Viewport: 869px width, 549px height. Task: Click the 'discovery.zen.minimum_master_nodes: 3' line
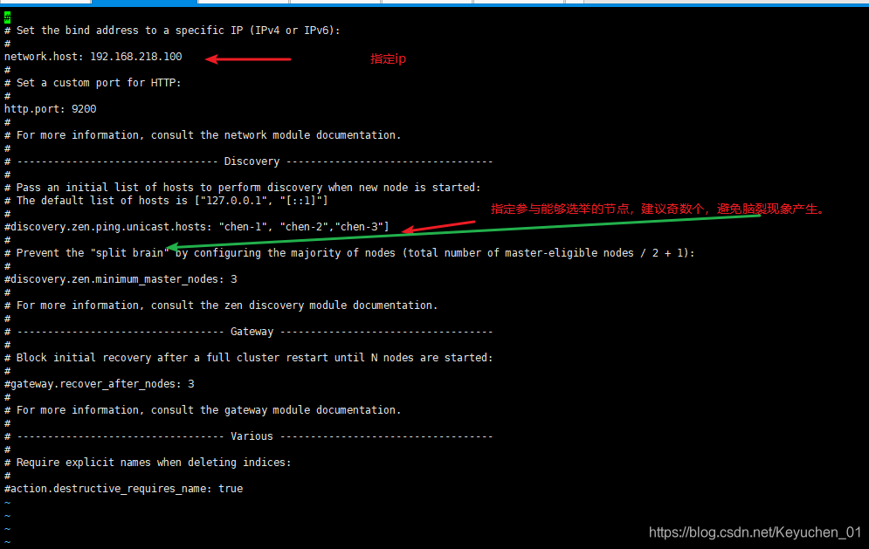121,279
